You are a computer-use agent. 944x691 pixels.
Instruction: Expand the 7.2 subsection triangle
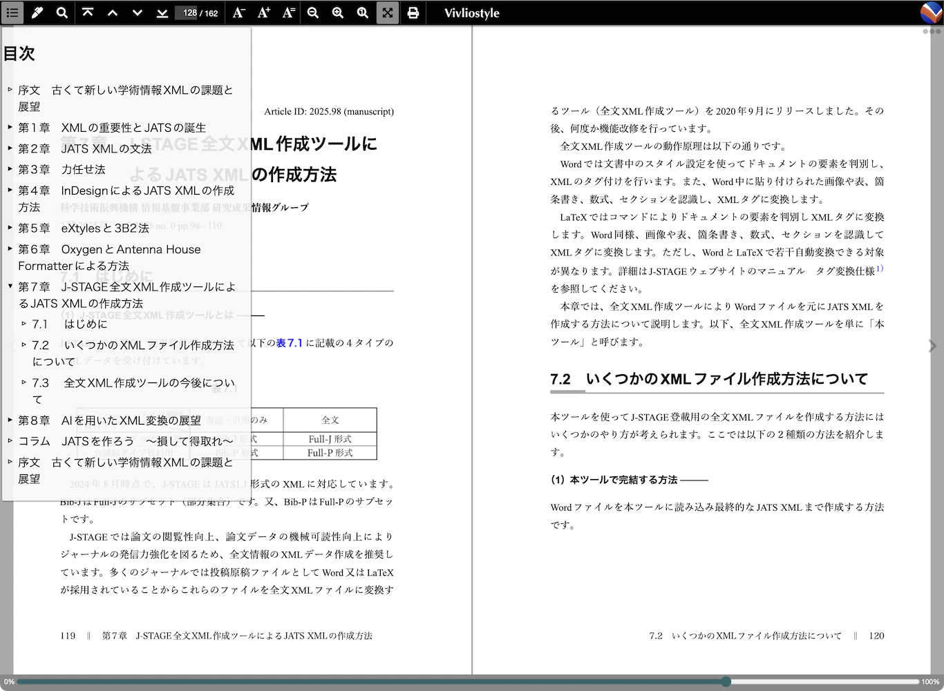click(23, 344)
